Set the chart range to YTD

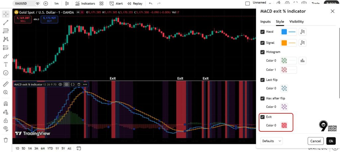pyautogui.click(x=50, y=149)
